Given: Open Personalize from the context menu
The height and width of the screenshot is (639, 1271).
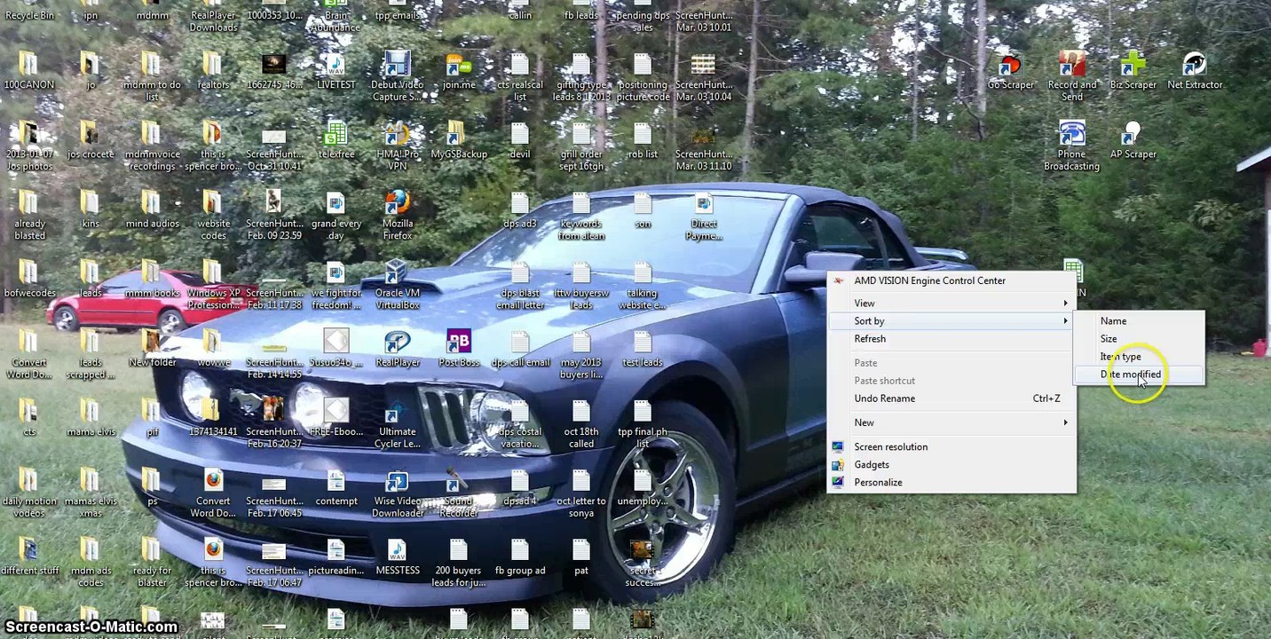Looking at the screenshot, I should [x=952, y=483].
